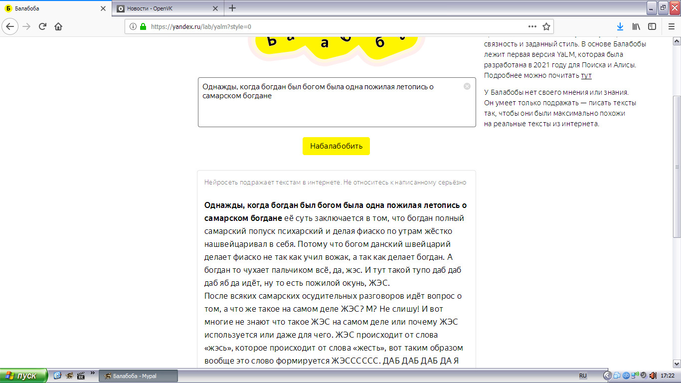Expand hidden system tray icons
The image size is (681, 383).
607,376
